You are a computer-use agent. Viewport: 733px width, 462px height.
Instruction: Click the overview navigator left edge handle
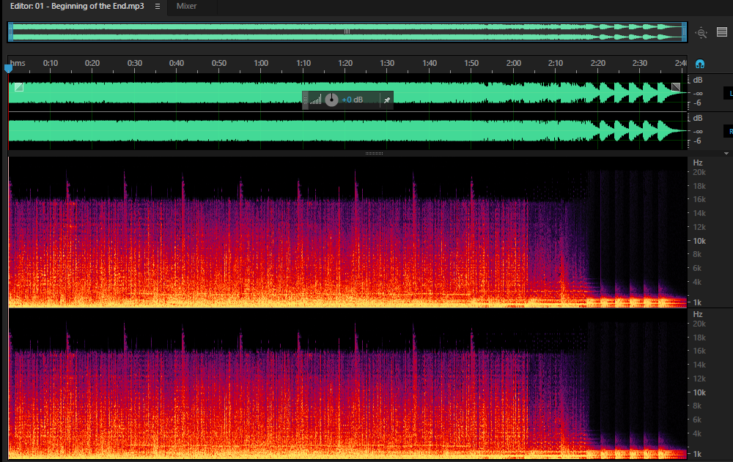click(x=10, y=31)
